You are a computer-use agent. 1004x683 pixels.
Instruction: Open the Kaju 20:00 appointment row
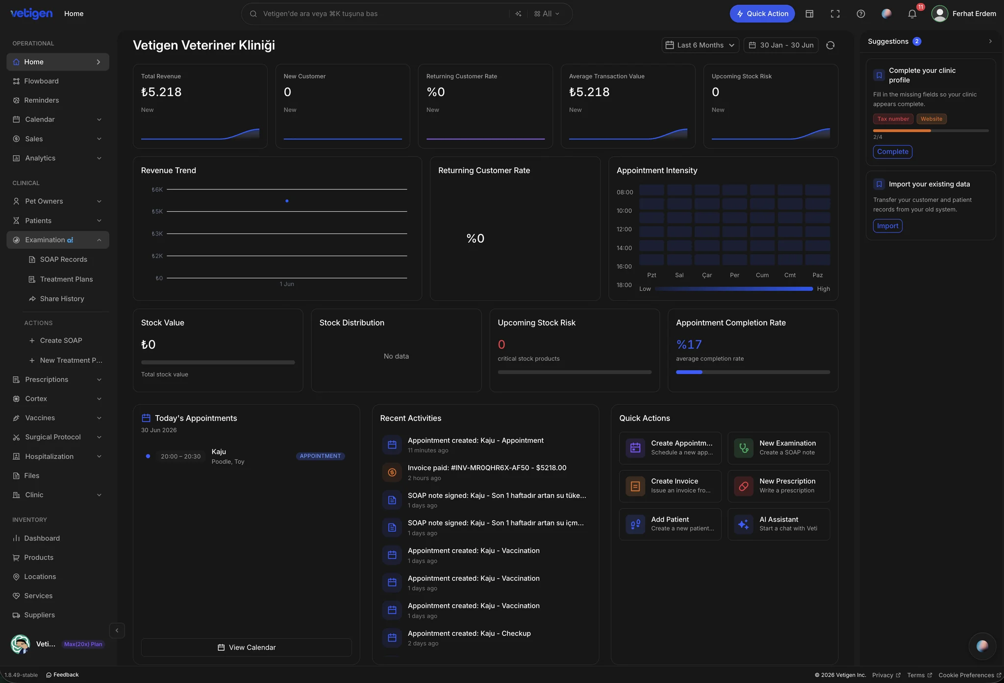pos(247,456)
